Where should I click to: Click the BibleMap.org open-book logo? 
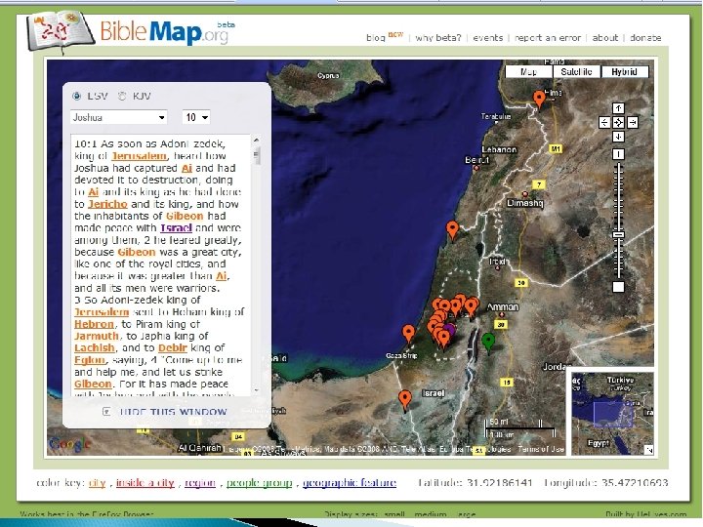coord(61,31)
